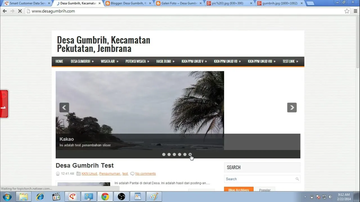Image resolution: width=360 pixels, height=202 pixels.
Task: Stop loading the page with the X button
Action: point(20,11)
